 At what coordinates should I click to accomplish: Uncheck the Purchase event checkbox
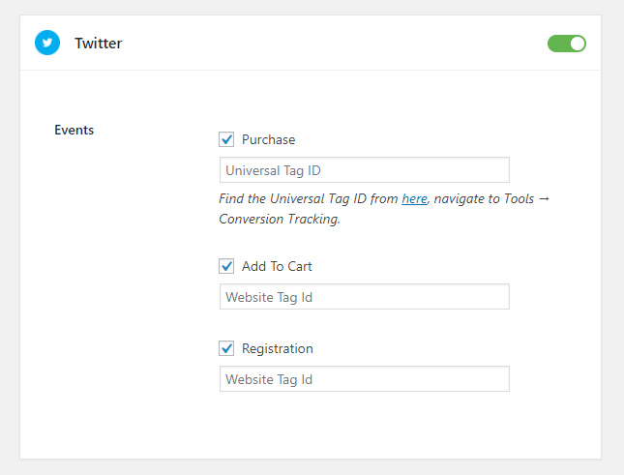[226, 139]
